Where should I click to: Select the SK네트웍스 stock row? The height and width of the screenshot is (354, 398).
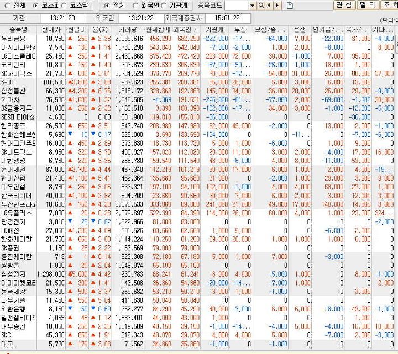(x=197, y=152)
